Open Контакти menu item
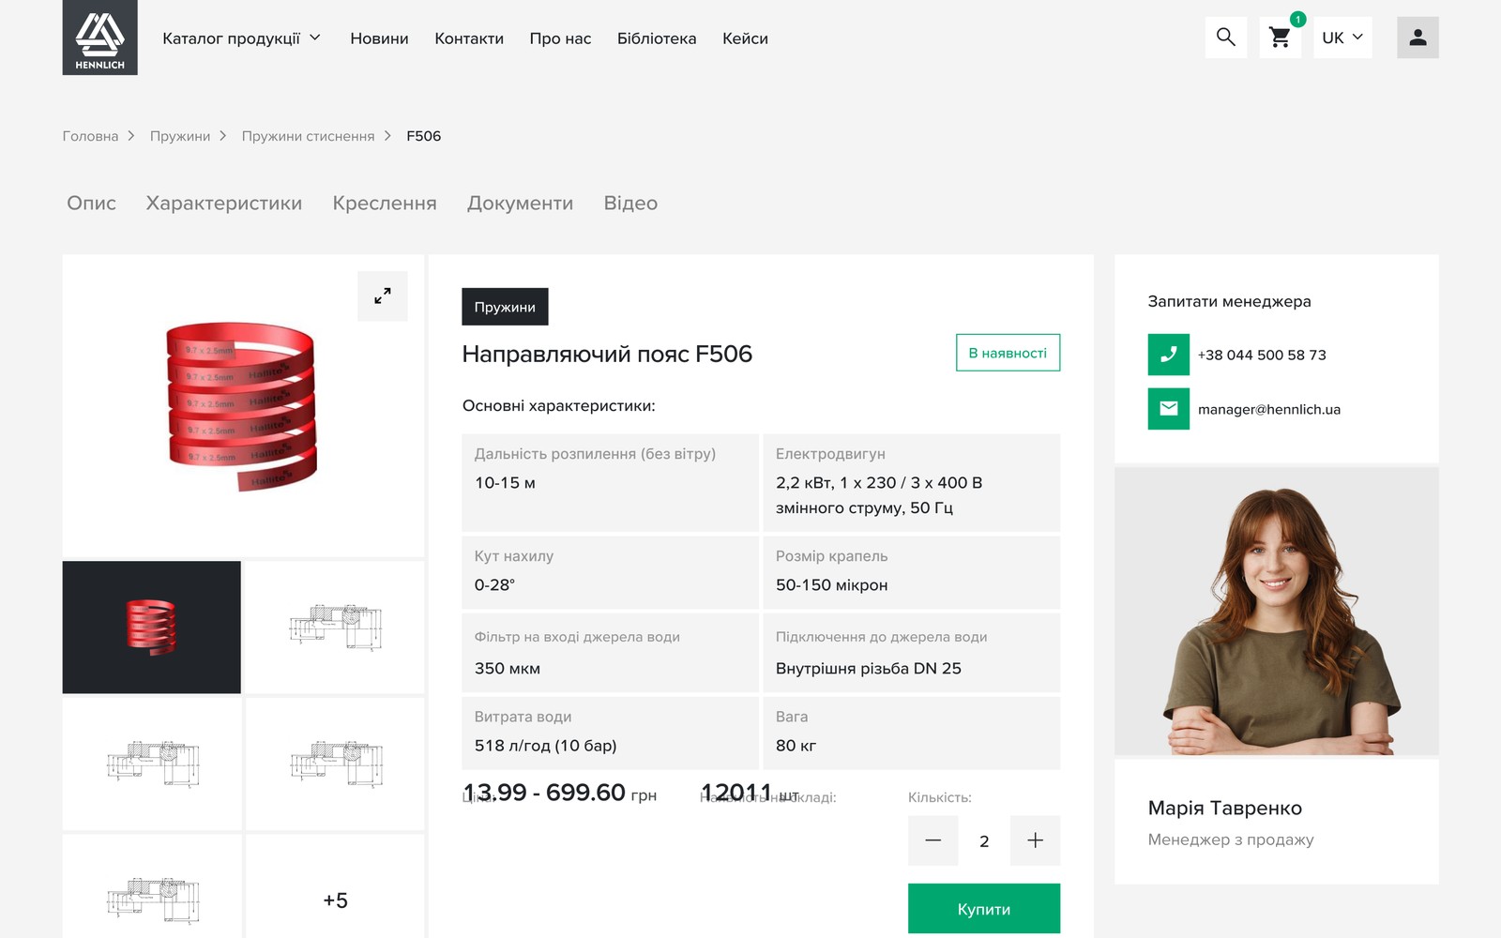The image size is (1501, 938). pyautogui.click(x=469, y=38)
